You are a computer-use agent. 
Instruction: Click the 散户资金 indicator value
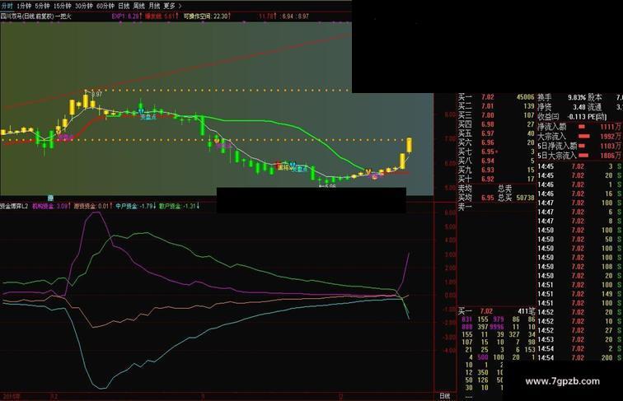pyautogui.click(x=179, y=206)
